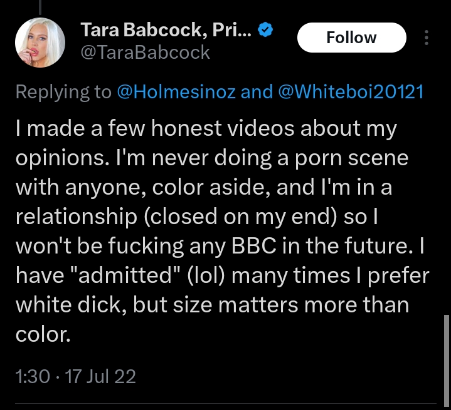This screenshot has height=410, width=451.
Task: Visit the @Whiteboi20121 mention link
Action: [x=350, y=92]
